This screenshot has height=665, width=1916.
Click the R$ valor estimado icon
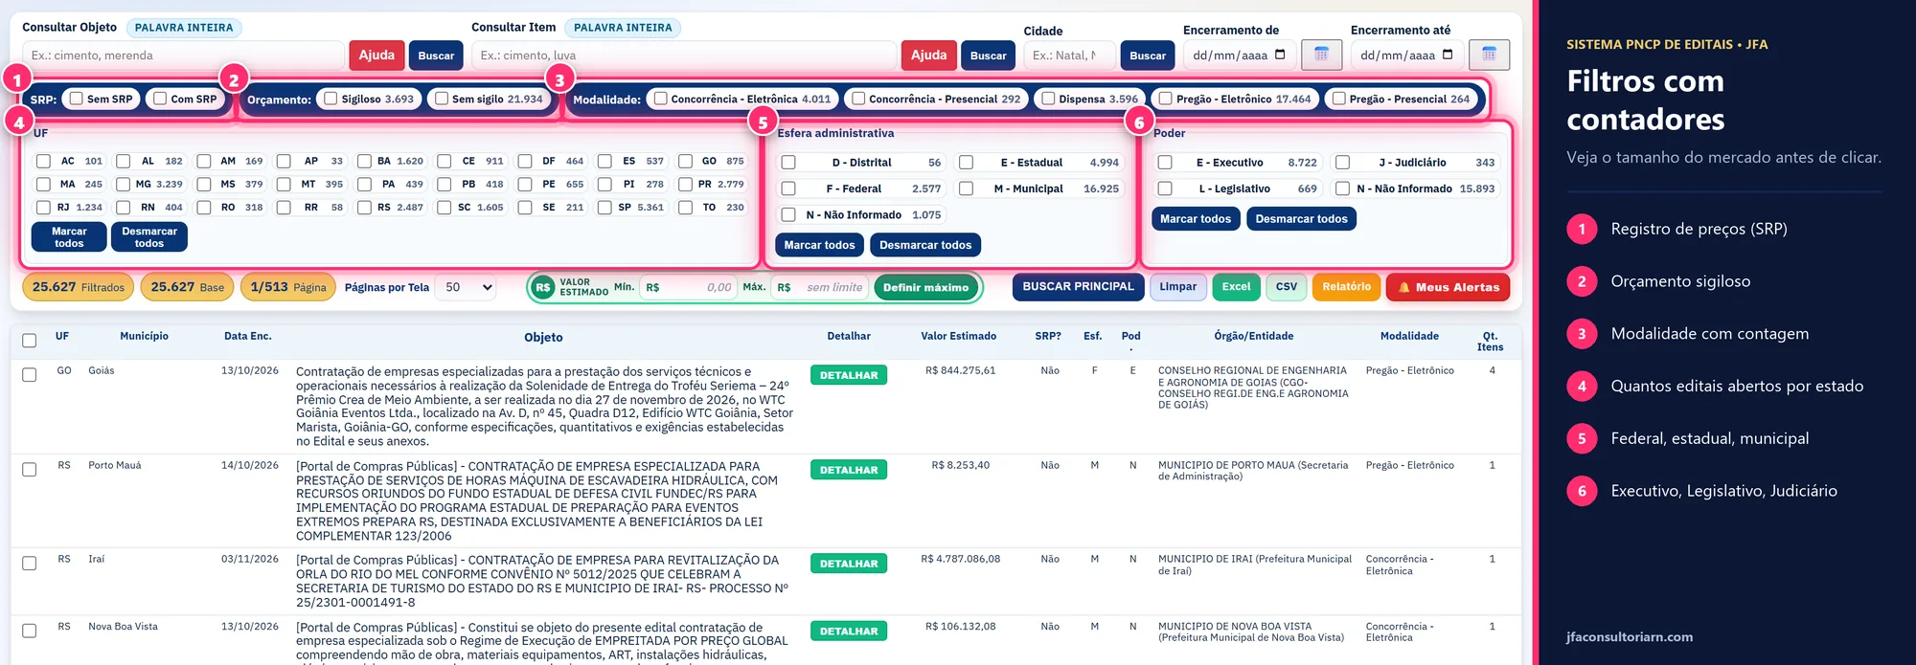tap(543, 287)
